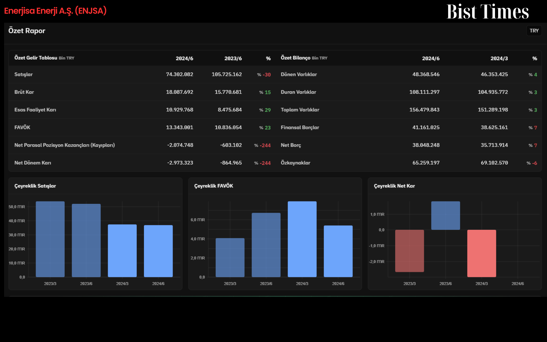Select Özkaynaklar value 65.259.197
Image resolution: width=547 pixels, height=342 pixels.
[426, 163]
